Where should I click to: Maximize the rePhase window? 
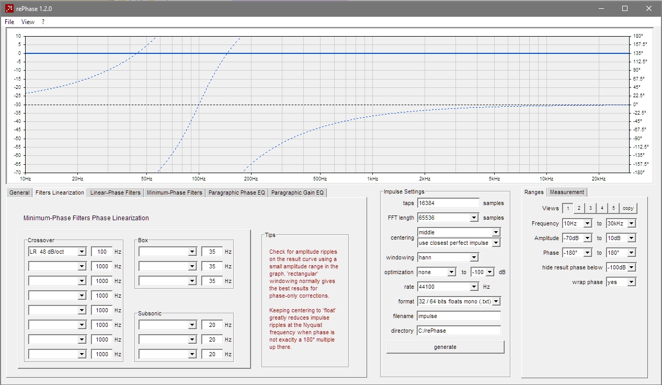click(x=625, y=8)
